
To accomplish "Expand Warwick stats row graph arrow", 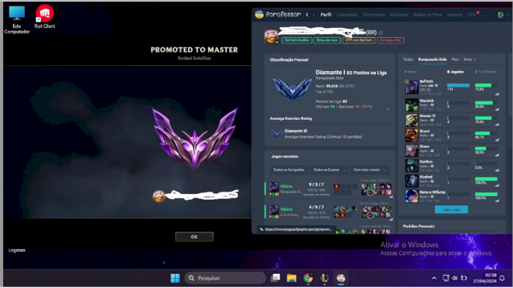I will pyautogui.click(x=497, y=109).
